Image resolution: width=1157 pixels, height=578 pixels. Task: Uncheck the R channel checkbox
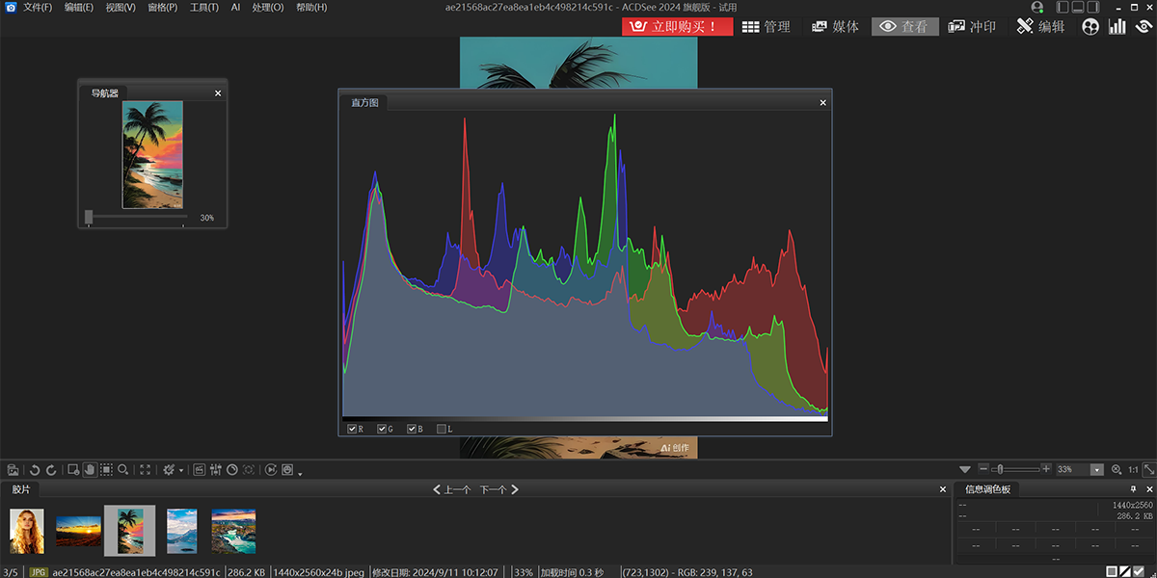point(352,429)
